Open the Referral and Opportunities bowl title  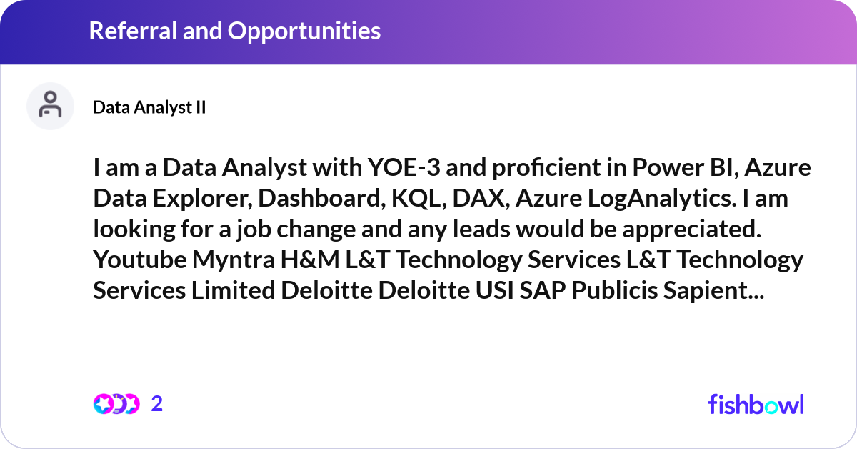pyautogui.click(x=234, y=31)
